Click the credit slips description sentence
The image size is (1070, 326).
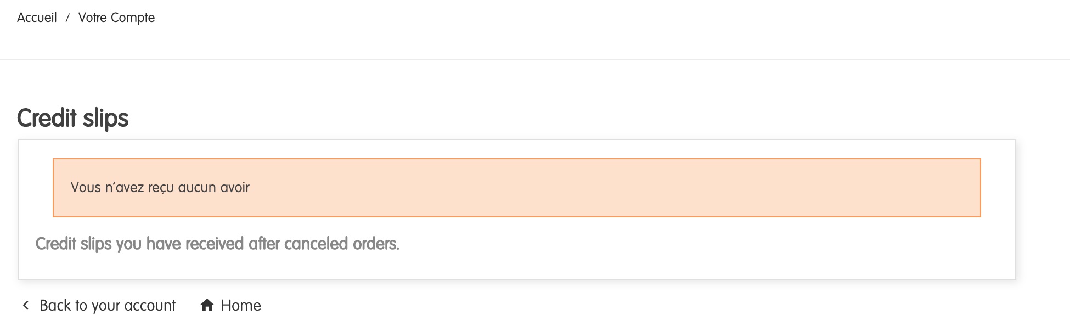[217, 244]
